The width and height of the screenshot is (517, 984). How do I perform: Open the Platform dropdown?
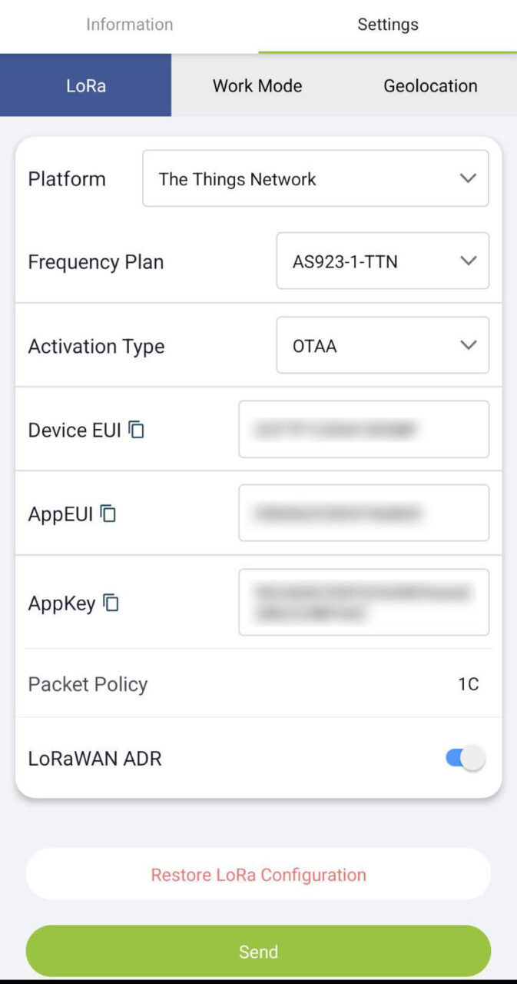tap(315, 179)
